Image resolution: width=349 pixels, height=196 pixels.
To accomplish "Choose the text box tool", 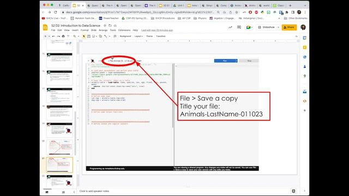I will tap(89, 36).
